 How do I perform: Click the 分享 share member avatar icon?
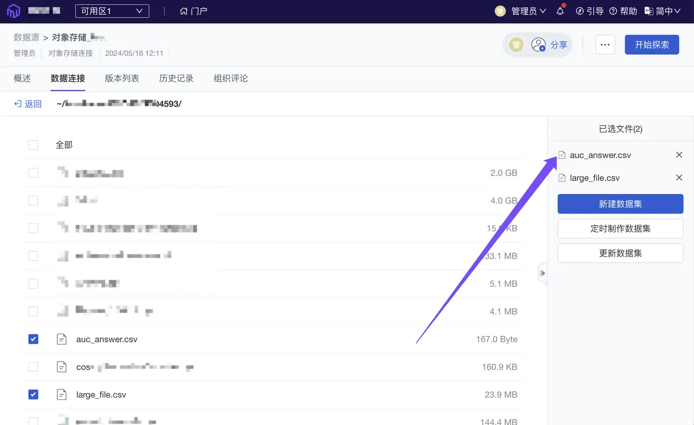[x=538, y=44]
